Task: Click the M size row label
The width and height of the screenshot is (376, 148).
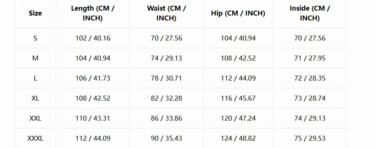Action: pos(35,58)
